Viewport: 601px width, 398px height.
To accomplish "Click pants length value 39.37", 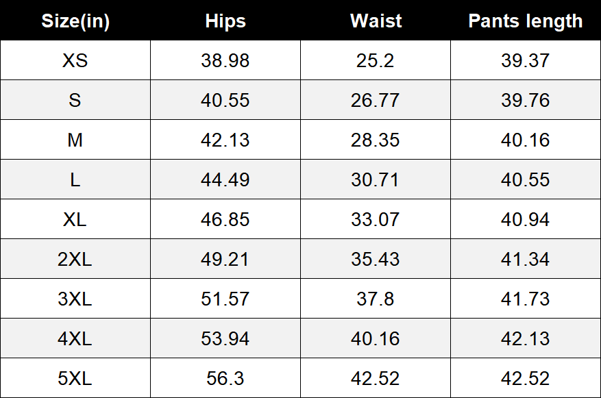I will coord(525,61).
